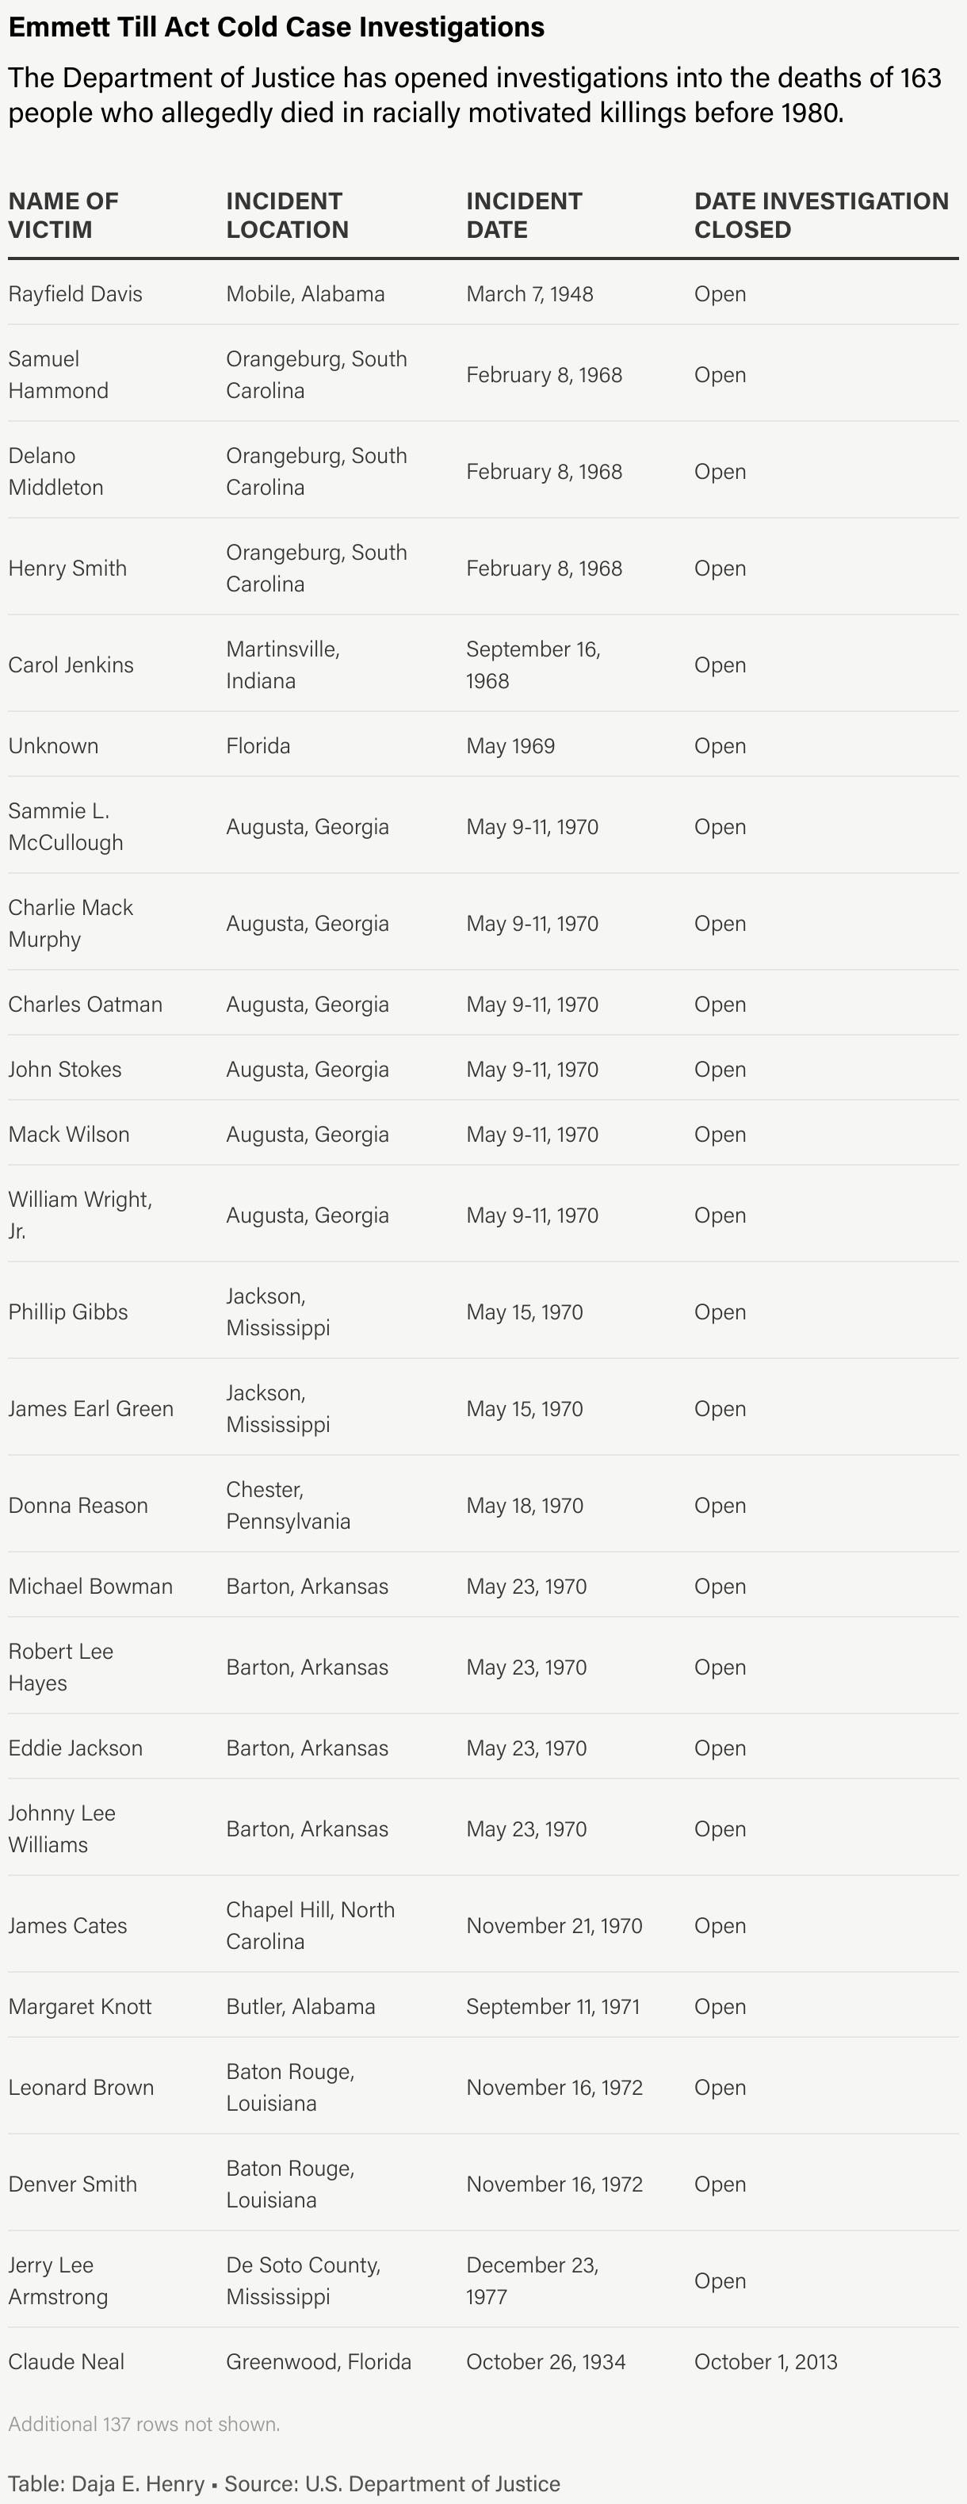Viewport: 967px width, 2504px height.
Task: Click the Emmett Till Act table title
Action: [x=276, y=27]
